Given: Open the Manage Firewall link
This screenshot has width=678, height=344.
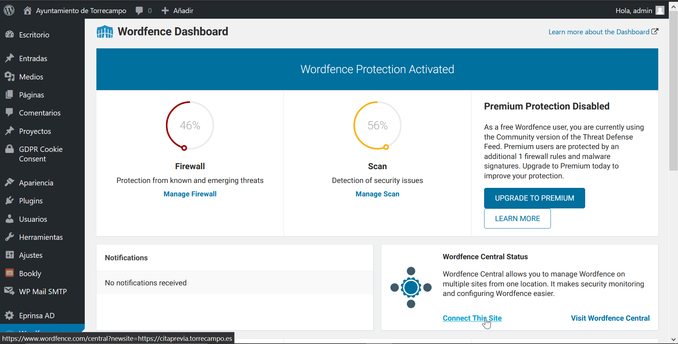Looking at the screenshot, I should click(190, 194).
